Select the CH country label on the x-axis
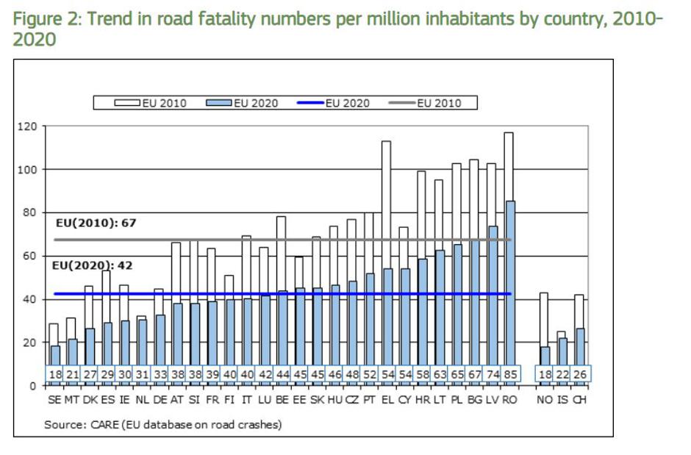691x455 pixels. point(579,401)
